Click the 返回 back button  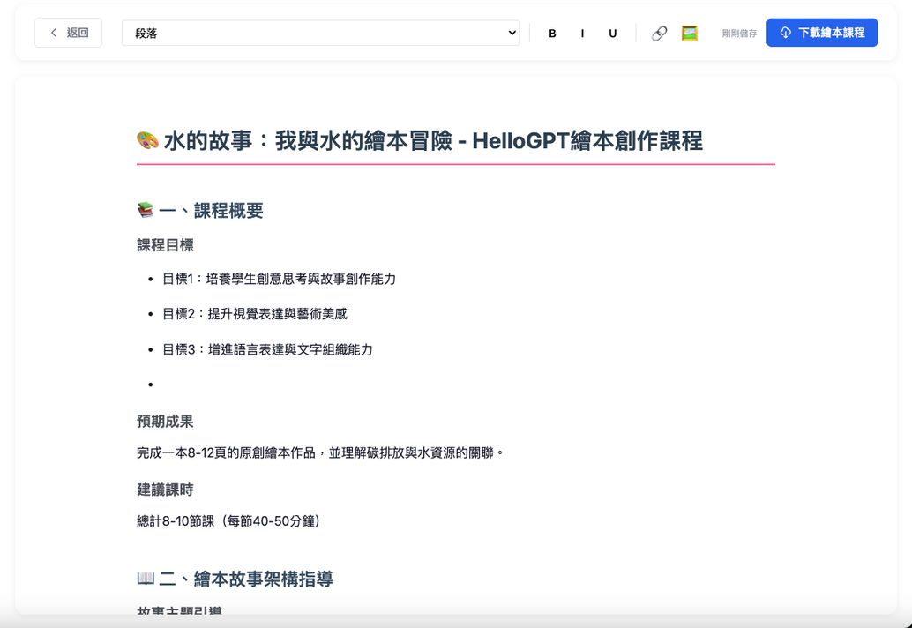coord(68,32)
